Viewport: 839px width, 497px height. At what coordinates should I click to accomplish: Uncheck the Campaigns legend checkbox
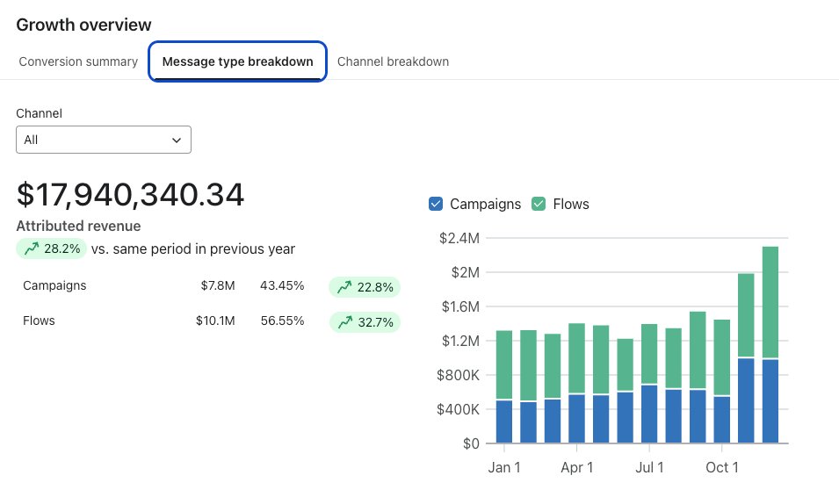point(436,204)
